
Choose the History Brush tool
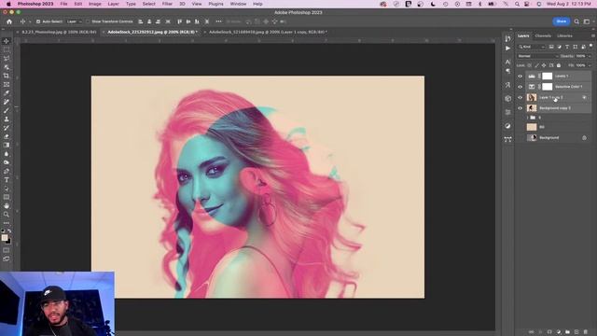[7, 128]
